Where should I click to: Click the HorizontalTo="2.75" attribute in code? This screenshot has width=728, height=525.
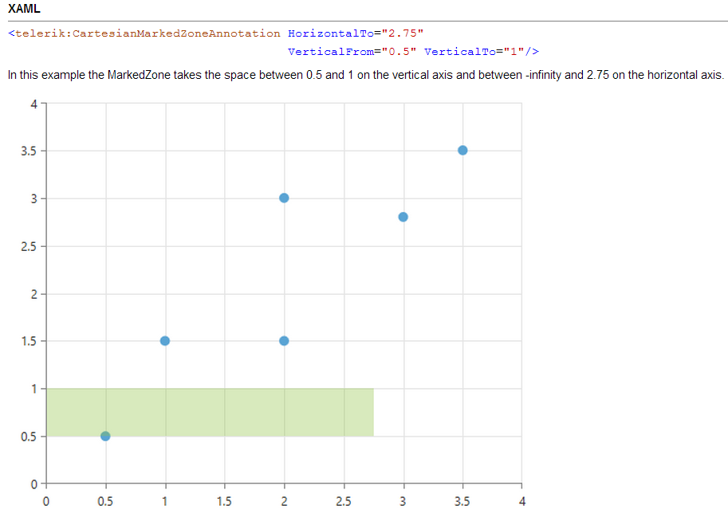pyautogui.click(x=355, y=33)
